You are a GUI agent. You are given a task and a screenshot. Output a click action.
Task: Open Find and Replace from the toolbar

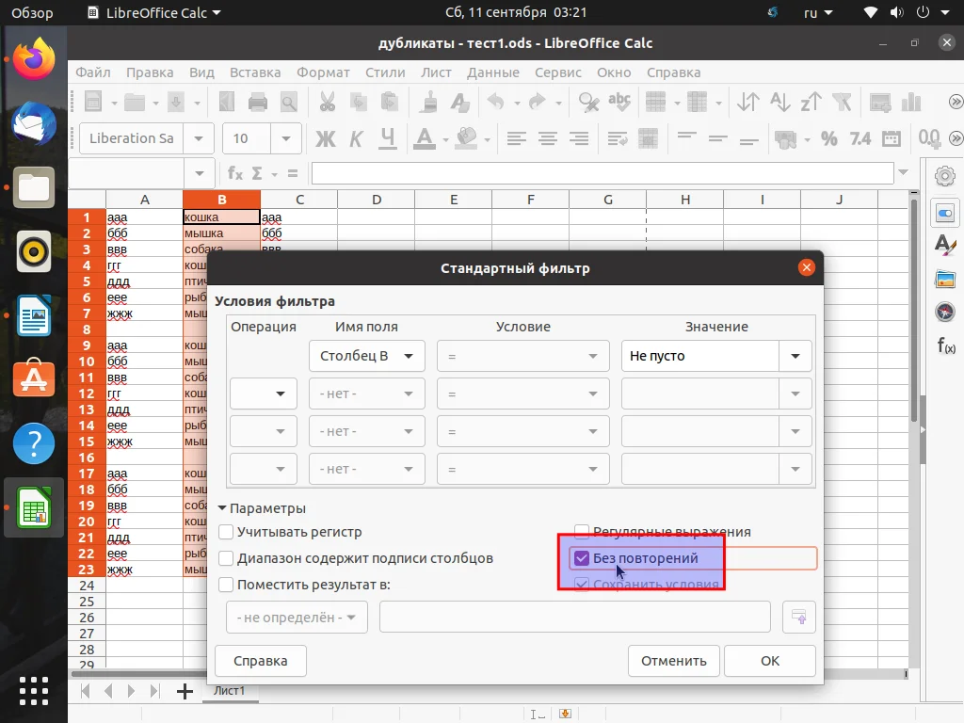(x=587, y=101)
